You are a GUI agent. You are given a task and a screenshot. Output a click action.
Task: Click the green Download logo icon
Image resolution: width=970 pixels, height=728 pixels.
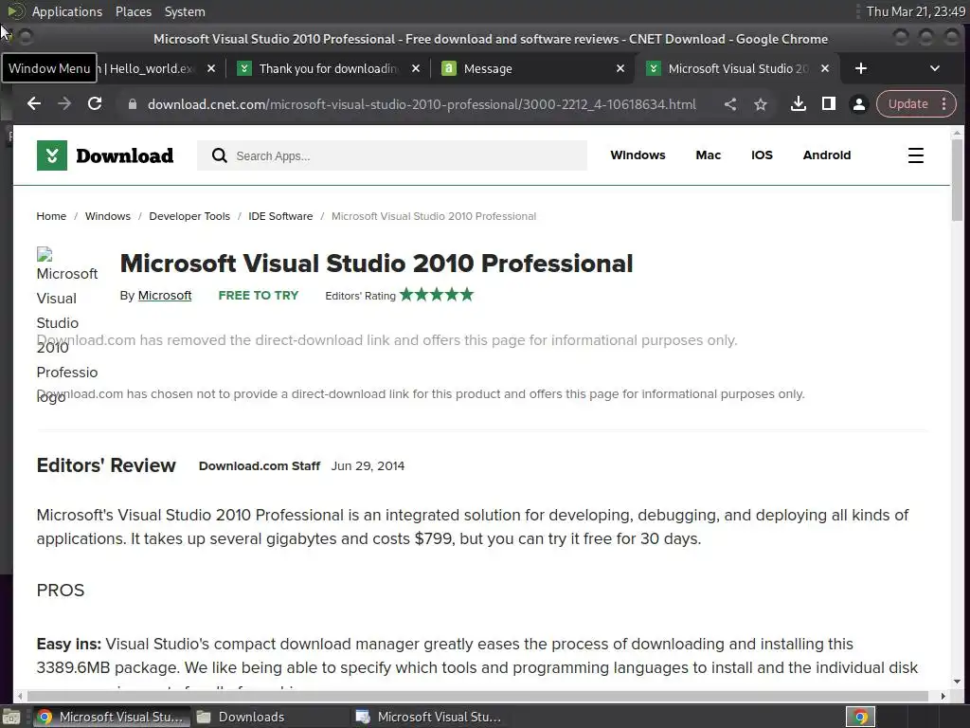(x=52, y=155)
